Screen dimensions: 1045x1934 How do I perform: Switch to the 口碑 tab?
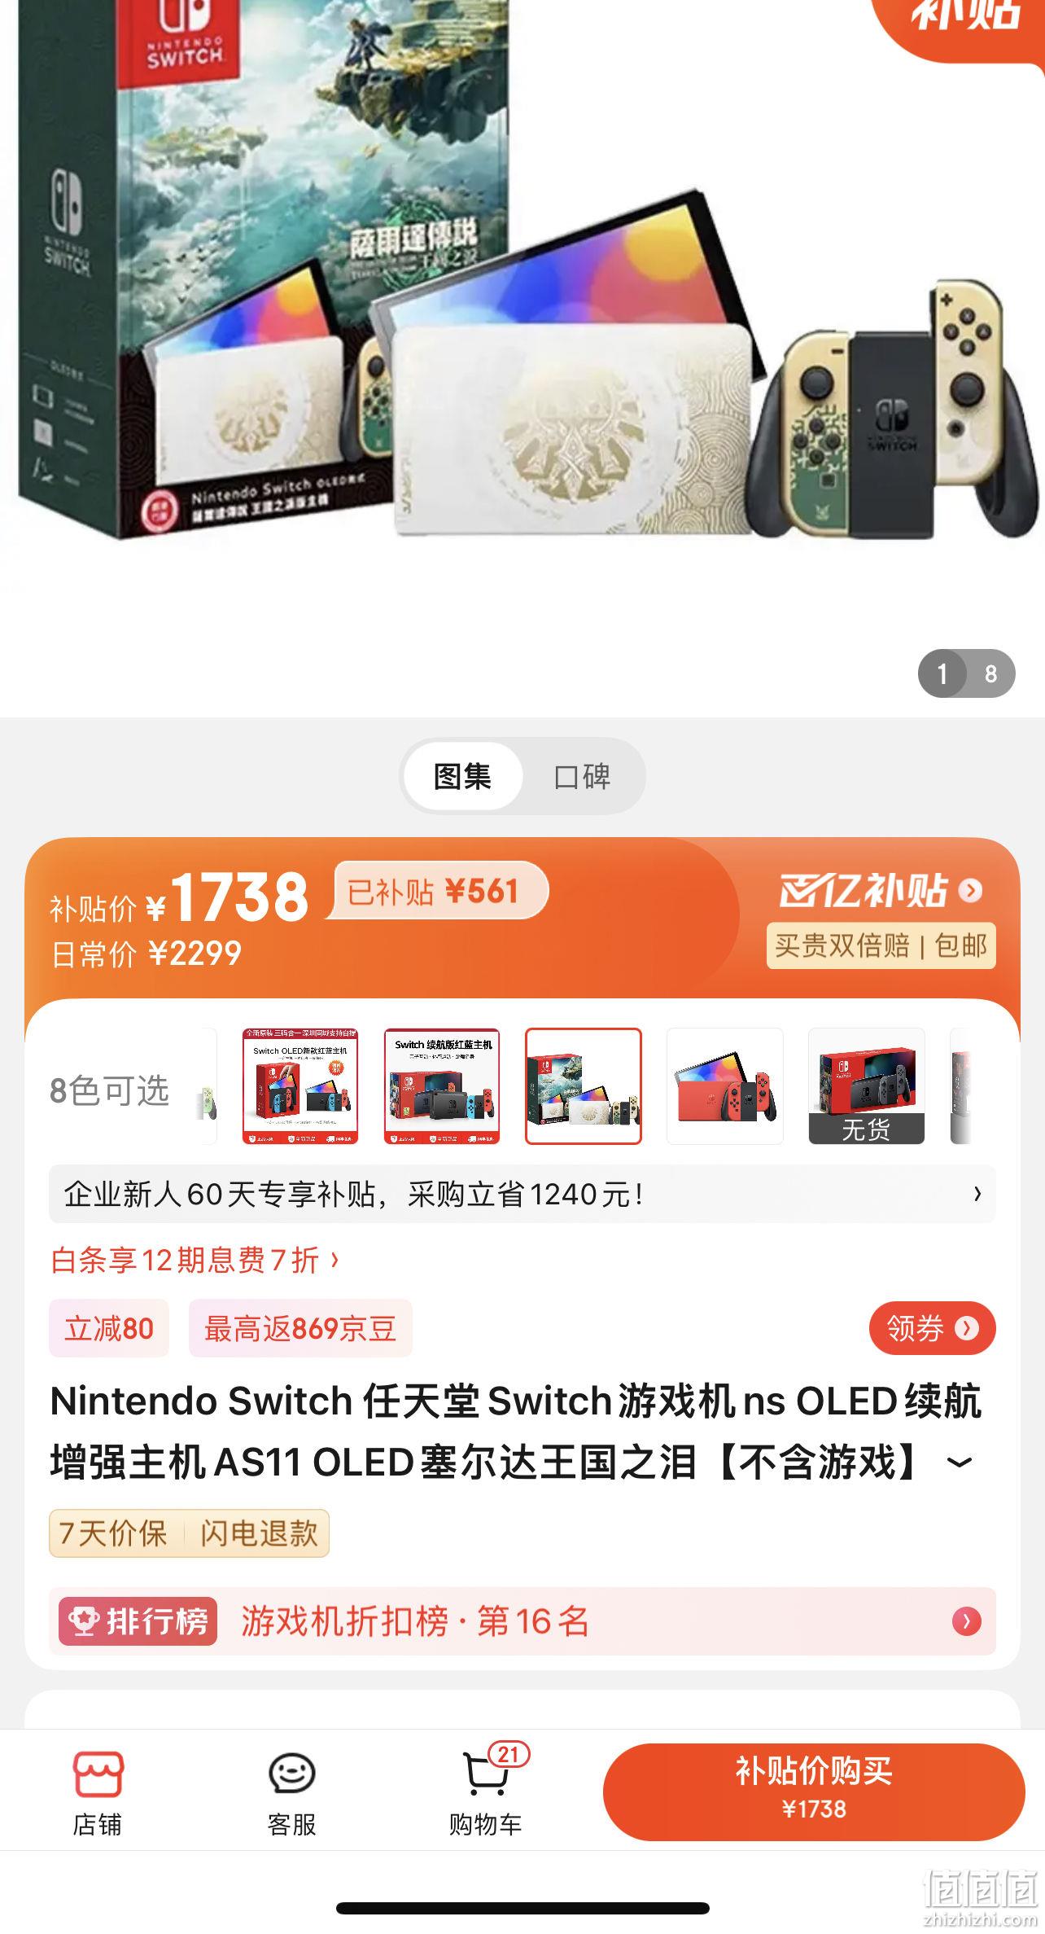[x=582, y=776]
